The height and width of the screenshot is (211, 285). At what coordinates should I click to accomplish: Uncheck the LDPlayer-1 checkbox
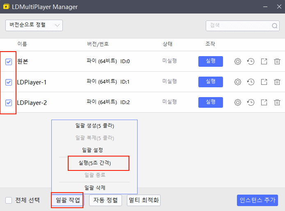click(9, 82)
